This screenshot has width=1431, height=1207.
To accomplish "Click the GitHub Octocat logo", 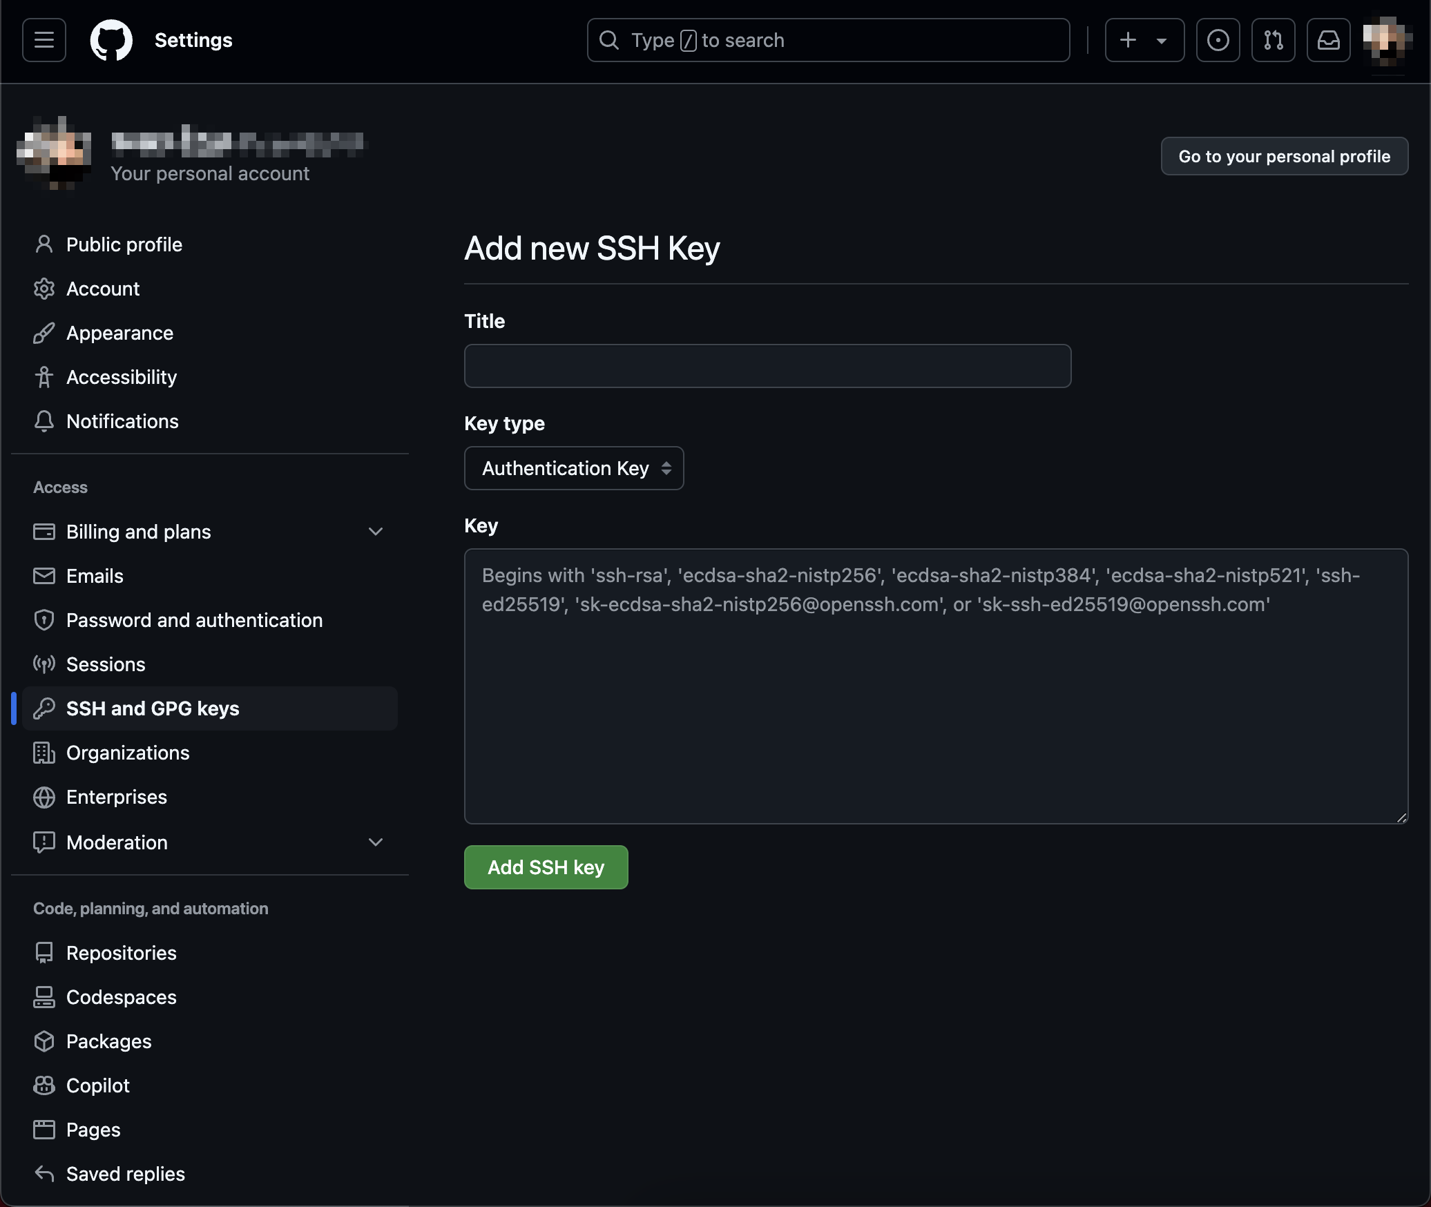I will tap(111, 40).
